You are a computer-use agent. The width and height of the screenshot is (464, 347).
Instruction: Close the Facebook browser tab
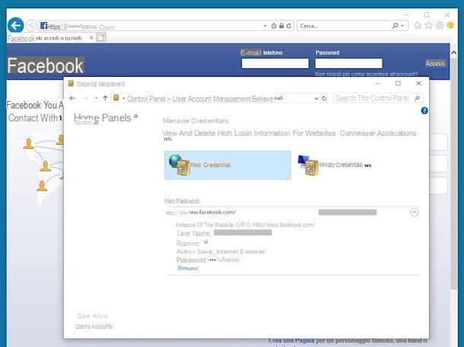pos(91,38)
